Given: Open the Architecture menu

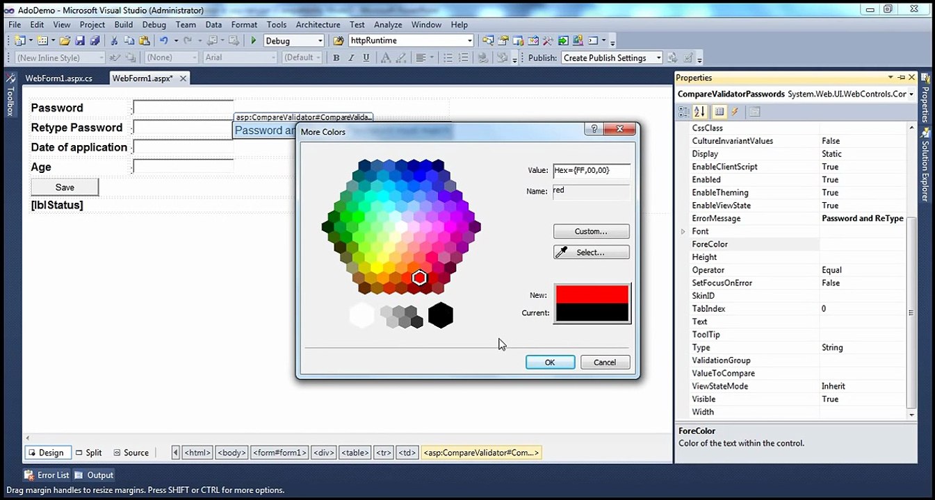Looking at the screenshot, I should 318,24.
